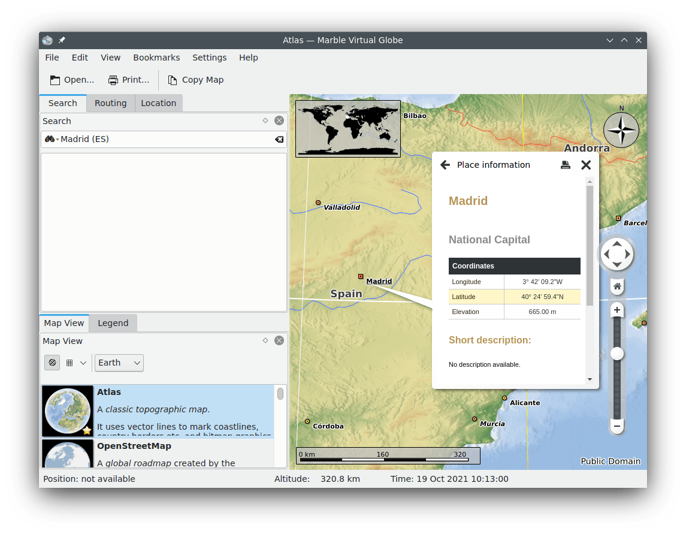Open the Settings menu

pyautogui.click(x=210, y=58)
